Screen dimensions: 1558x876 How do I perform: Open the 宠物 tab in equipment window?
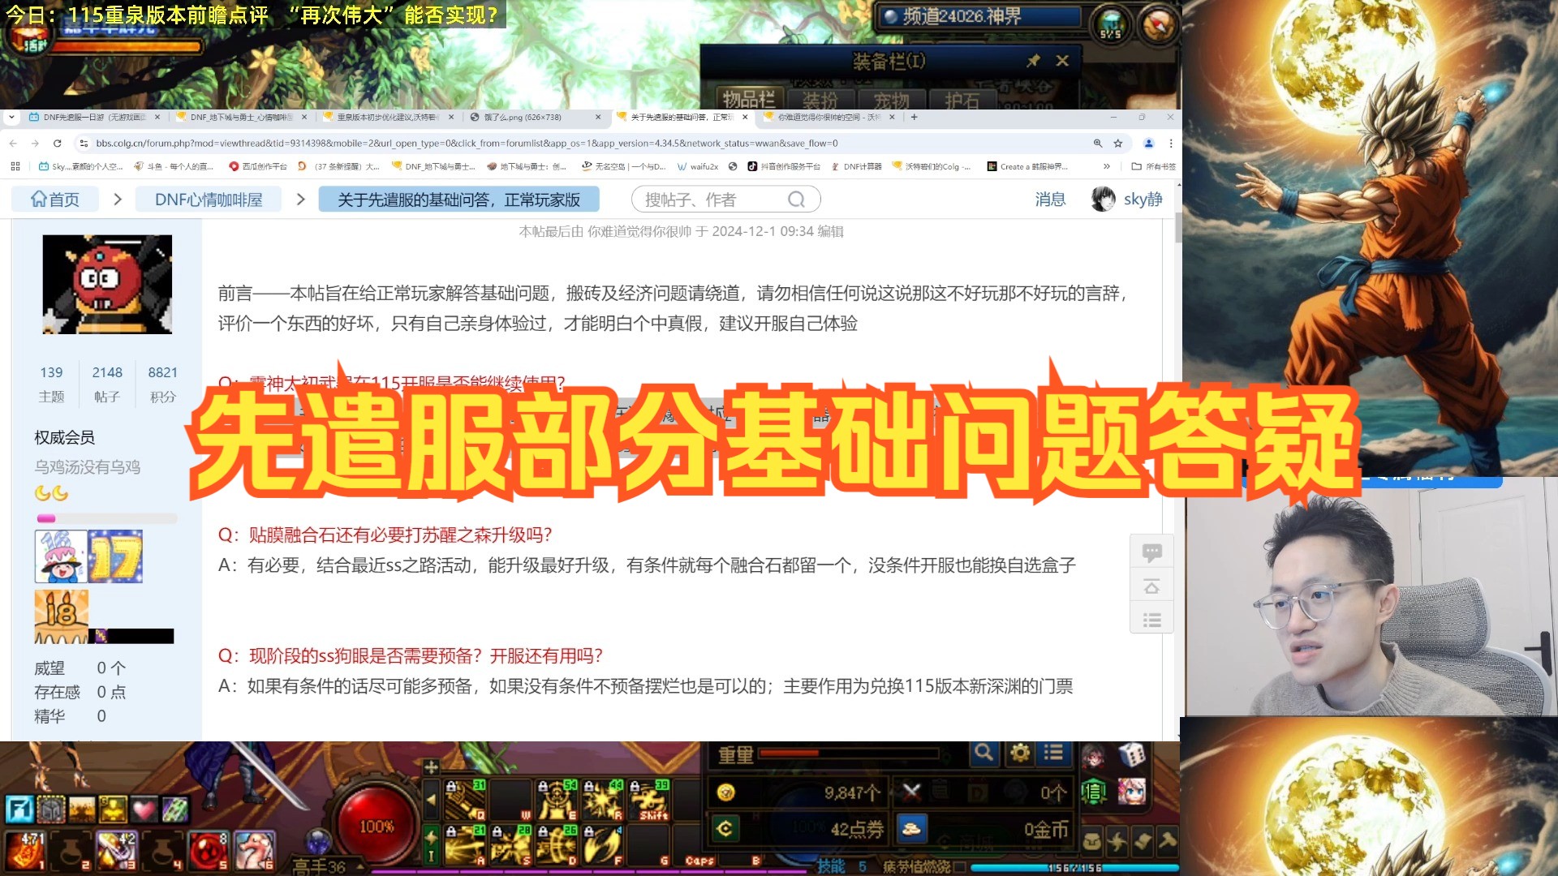891,100
